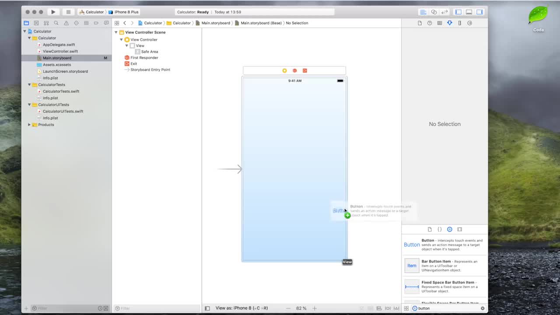
Task: Show the File inspector
Action: pos(420,23)
